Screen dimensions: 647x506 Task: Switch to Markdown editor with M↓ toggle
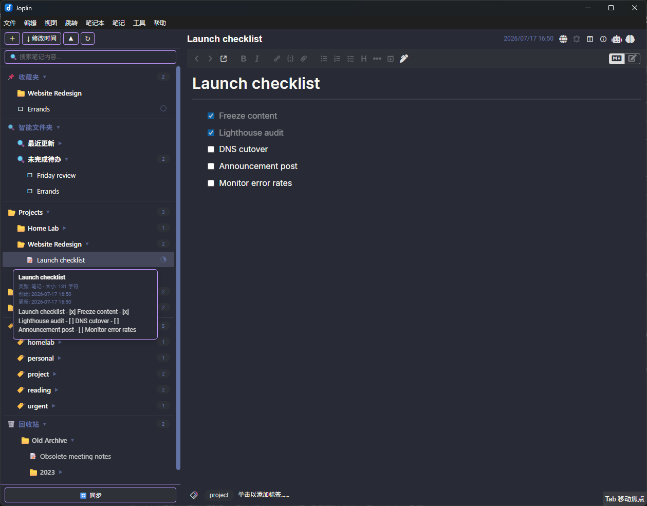(617, 59)
